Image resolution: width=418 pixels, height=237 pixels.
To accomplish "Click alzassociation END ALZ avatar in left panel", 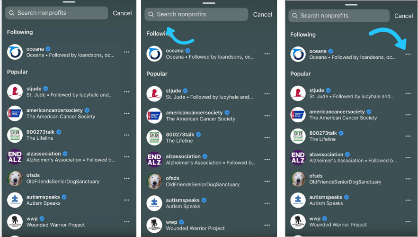I will click(15, 157).
